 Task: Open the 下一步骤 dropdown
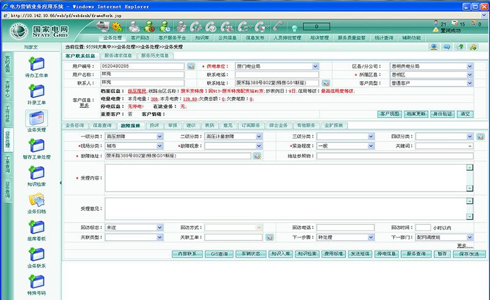pyautogui.click(x=371, y=238)
